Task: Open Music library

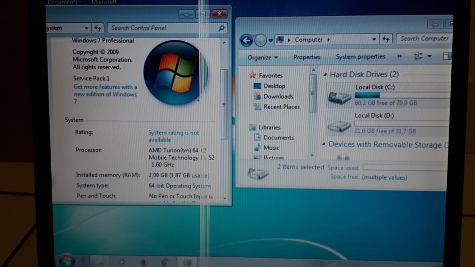Action: 271,148
